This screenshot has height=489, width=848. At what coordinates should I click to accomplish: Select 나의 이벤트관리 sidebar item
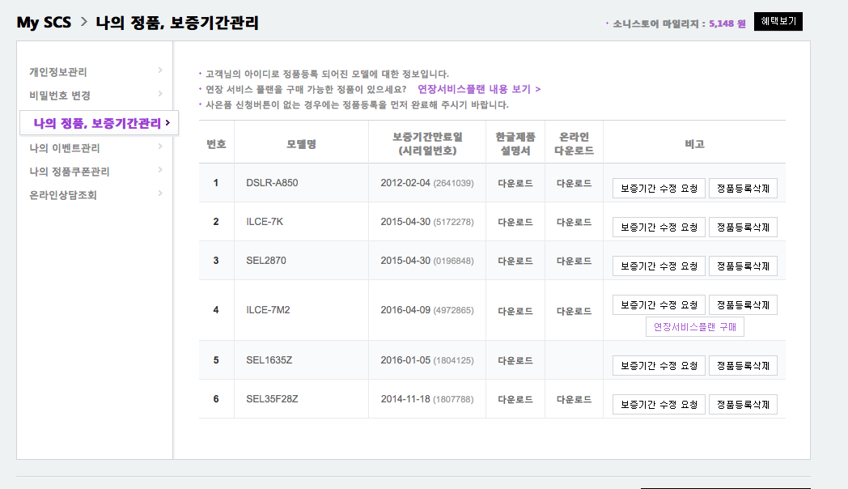(x=65, y=148)
